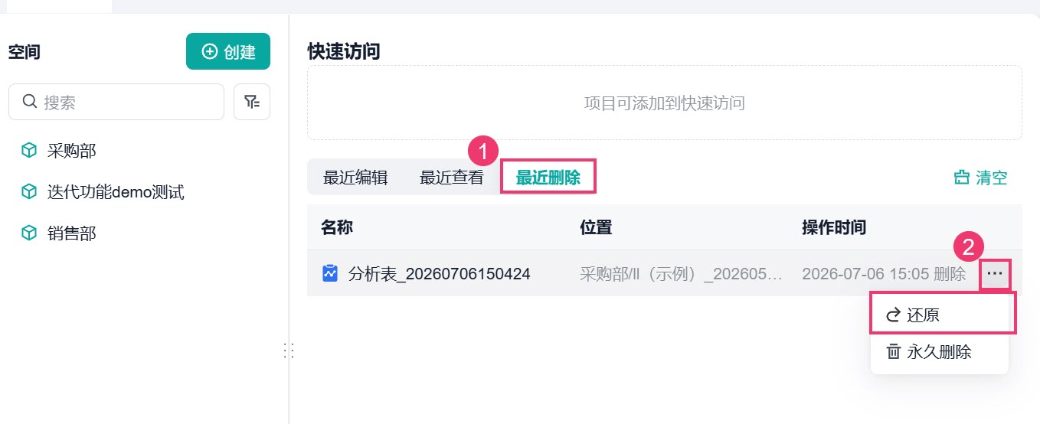Switch to the 最近编辑 tab
This screenshot has width=1040, height=424.
pyautogui.click(x=355, y=178)
